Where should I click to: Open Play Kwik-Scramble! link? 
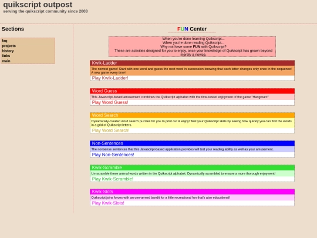point(112,179)
